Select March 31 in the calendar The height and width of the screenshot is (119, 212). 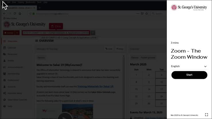(162, 104)
